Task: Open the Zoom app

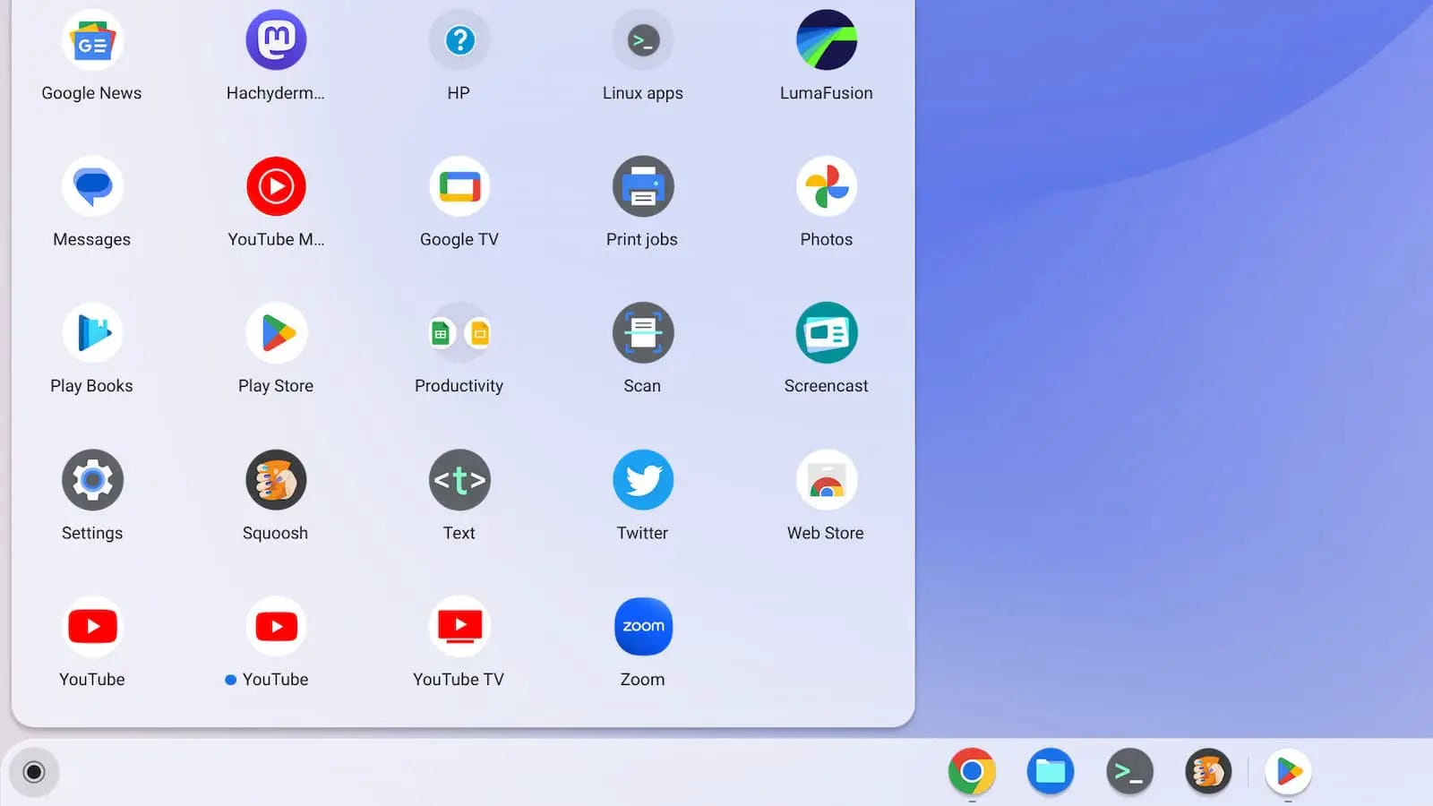Action: (x=643, y=627)
